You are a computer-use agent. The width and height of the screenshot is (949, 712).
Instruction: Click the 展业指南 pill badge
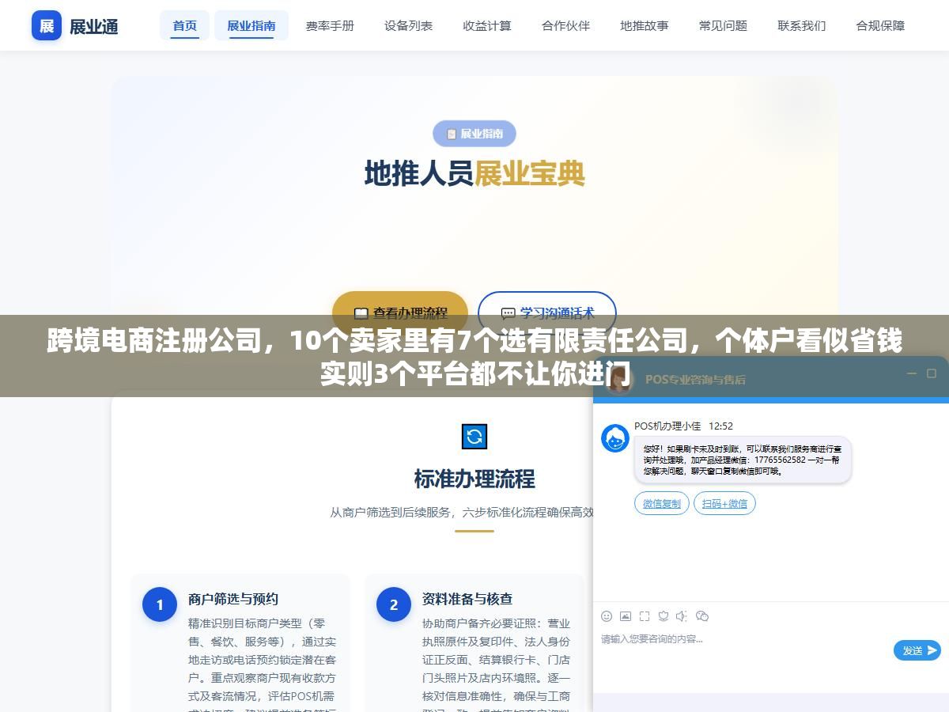pos(475,134)
